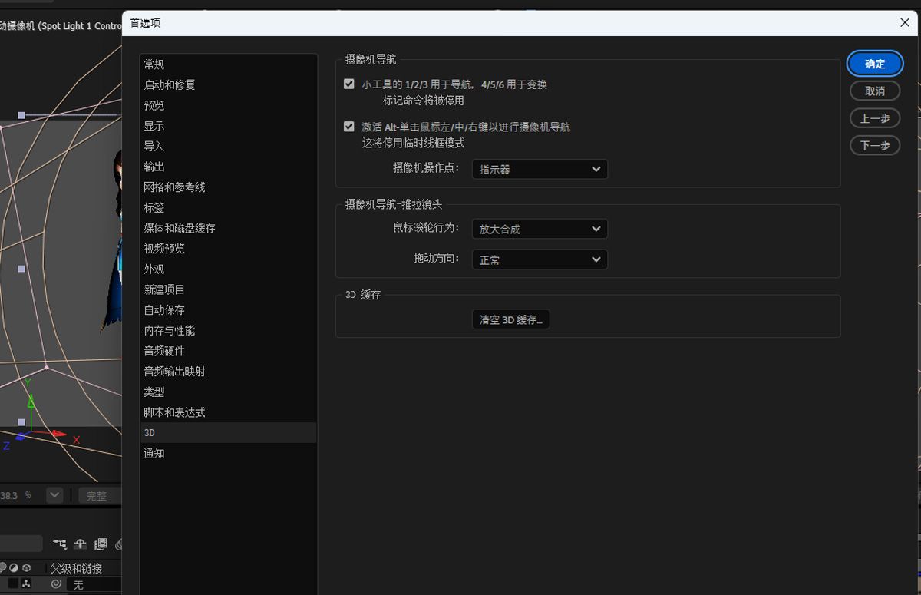Click the frame blending half-circle icon

[13, 568]
